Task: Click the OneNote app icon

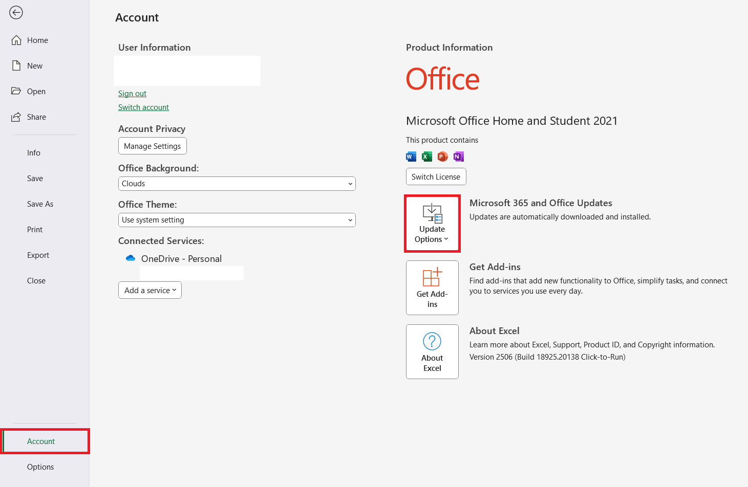Action: click(459, 157)
